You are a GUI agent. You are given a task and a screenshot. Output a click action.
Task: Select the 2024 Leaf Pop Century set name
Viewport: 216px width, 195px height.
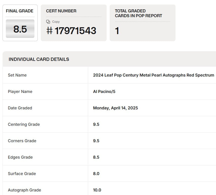153,75
